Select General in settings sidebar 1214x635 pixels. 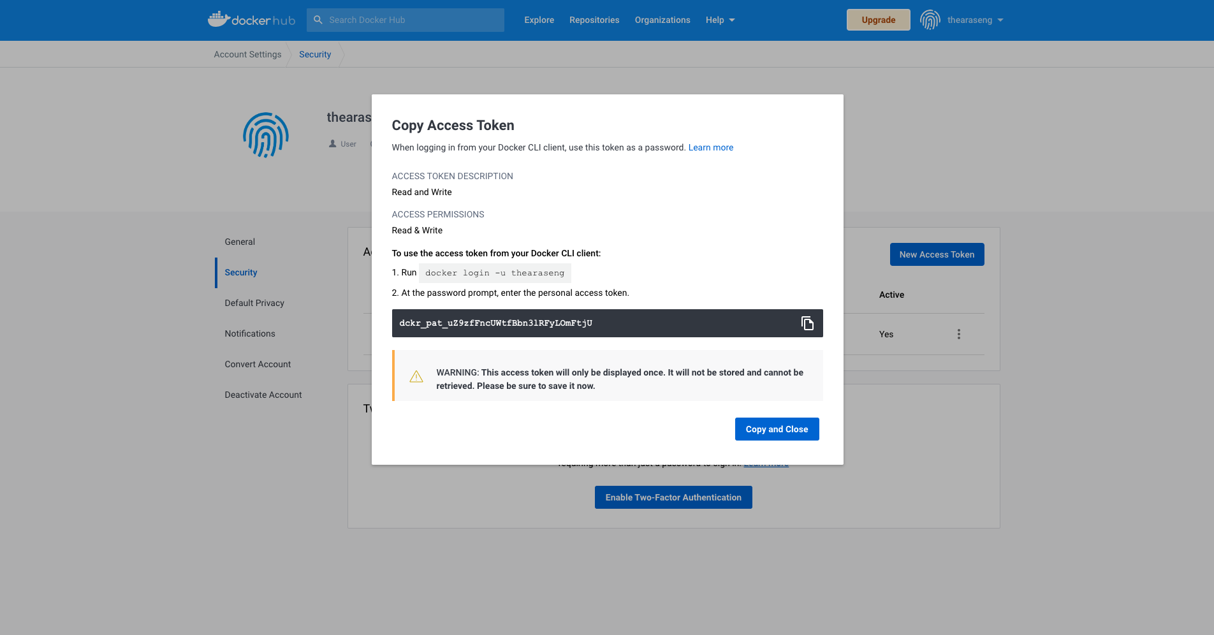pos(240,242)
